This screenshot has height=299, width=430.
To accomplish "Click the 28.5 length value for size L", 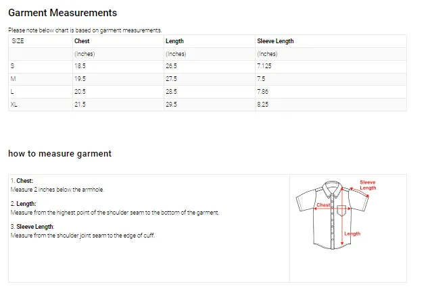I will (x=171, y=91).
